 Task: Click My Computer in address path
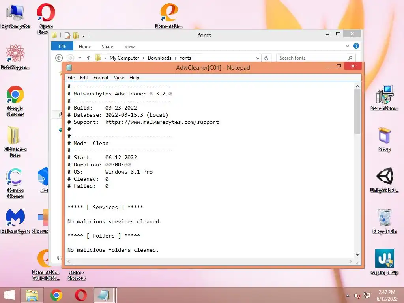pos(124,58)
